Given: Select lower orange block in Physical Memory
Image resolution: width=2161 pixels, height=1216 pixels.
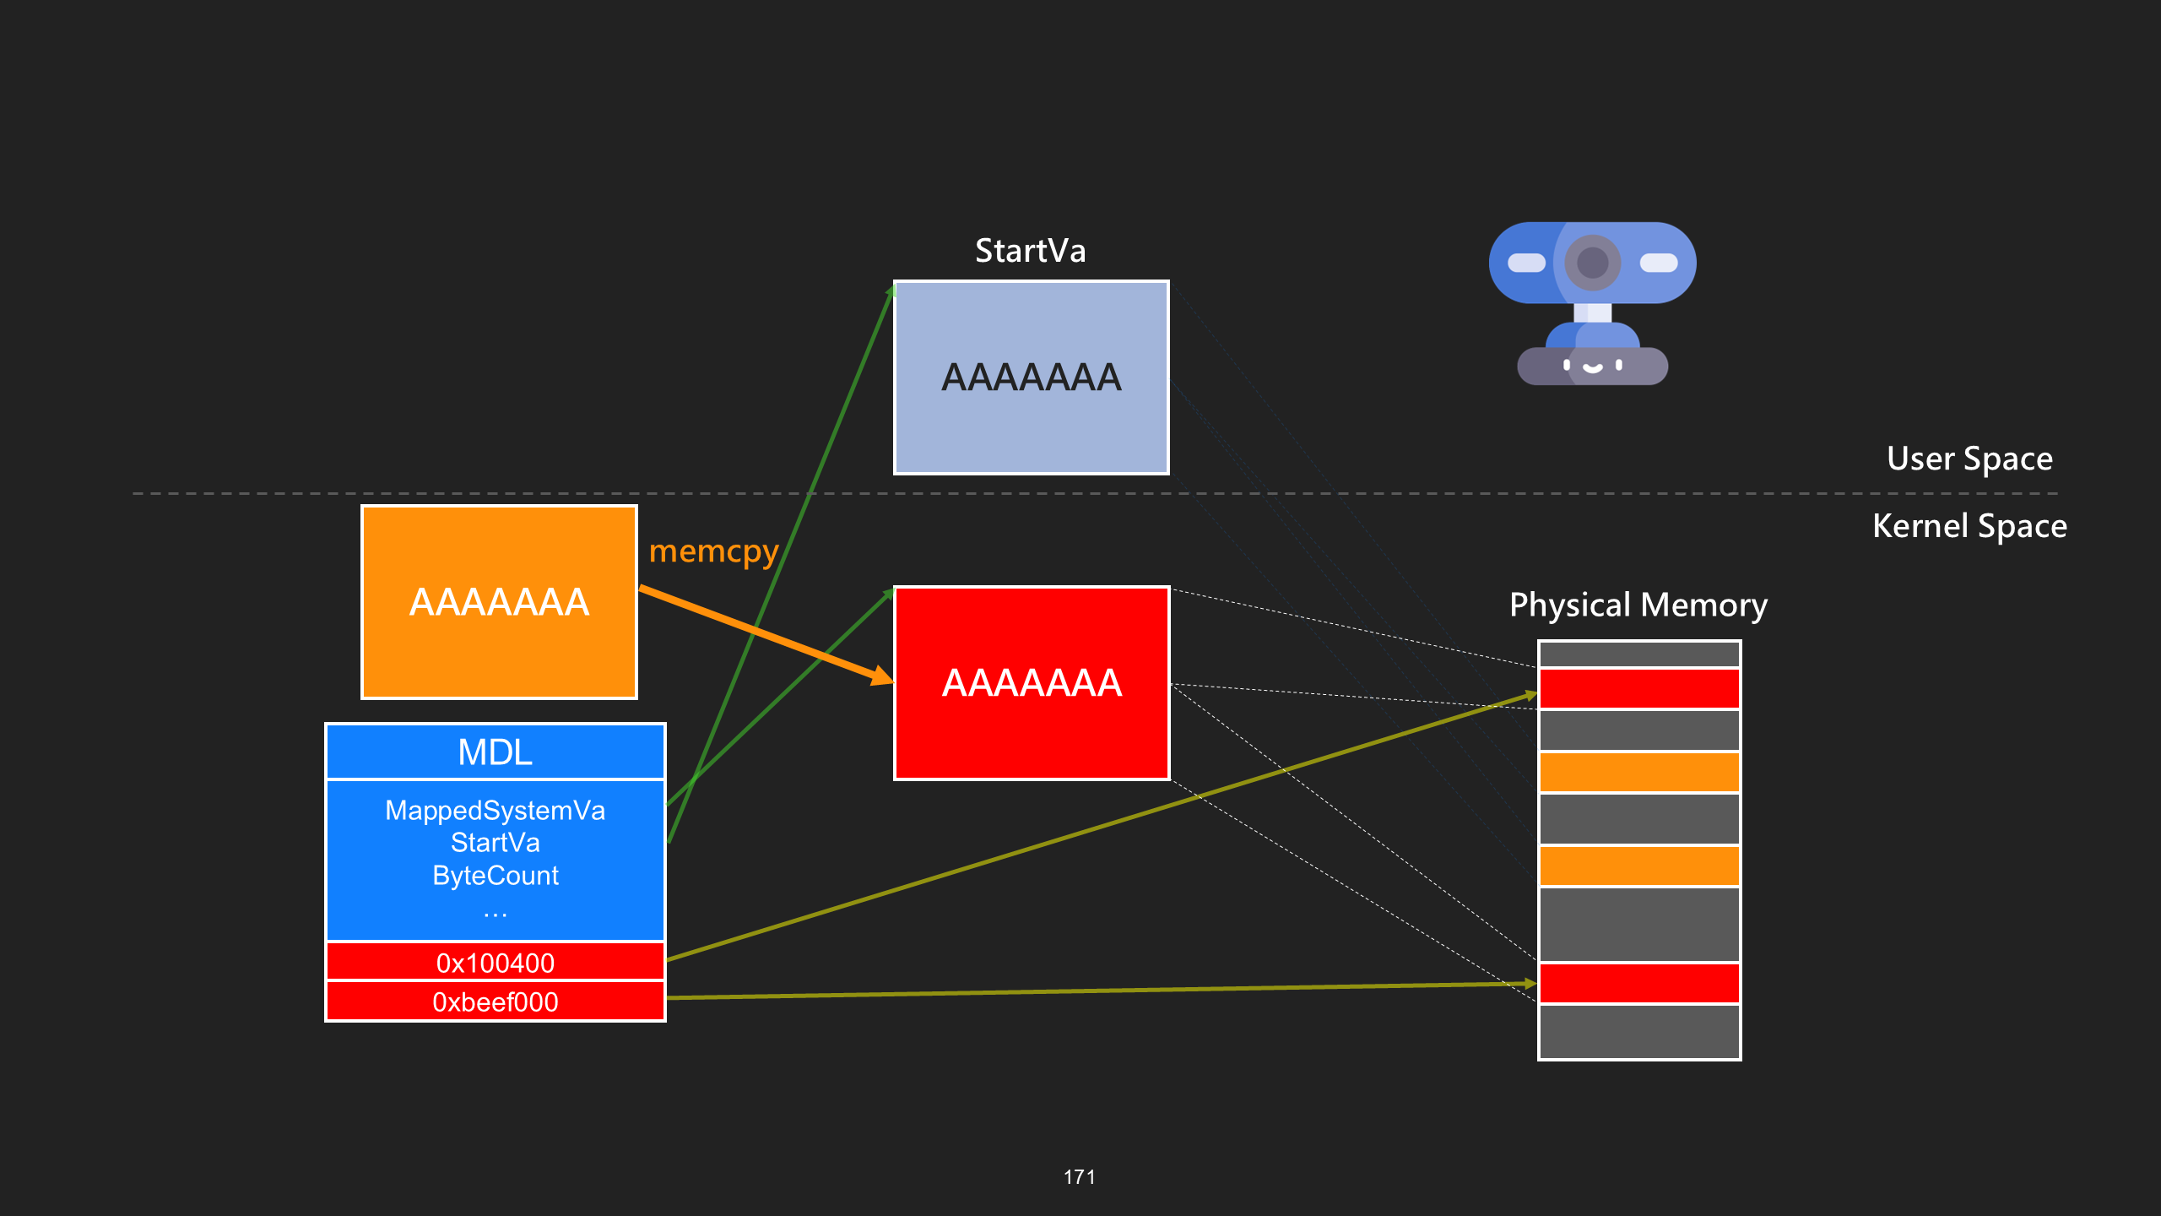Looking at the screenshot, I should pyautogui.click(x=1639, y=866).
